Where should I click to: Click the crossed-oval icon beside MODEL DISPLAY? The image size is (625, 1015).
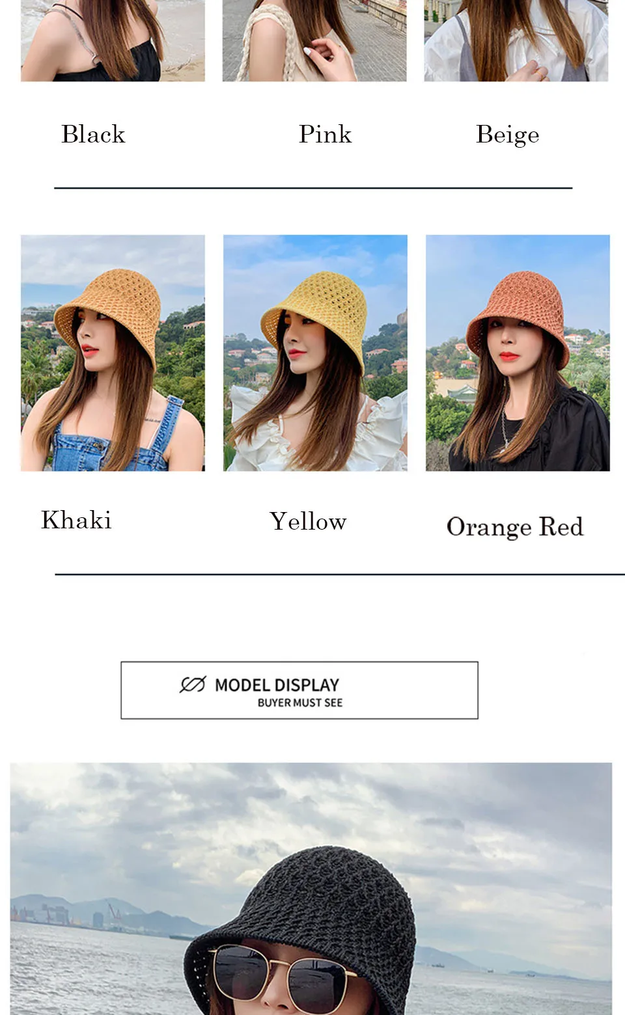click(x=193, y=684)
